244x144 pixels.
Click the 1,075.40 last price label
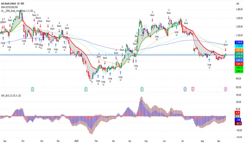(x=239, y=54)
